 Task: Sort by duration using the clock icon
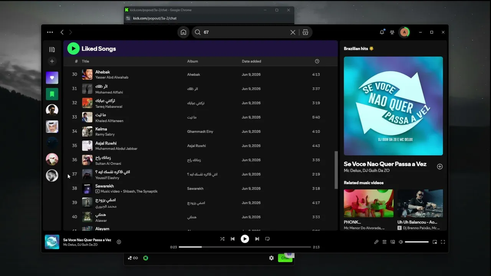pos(317,61)
